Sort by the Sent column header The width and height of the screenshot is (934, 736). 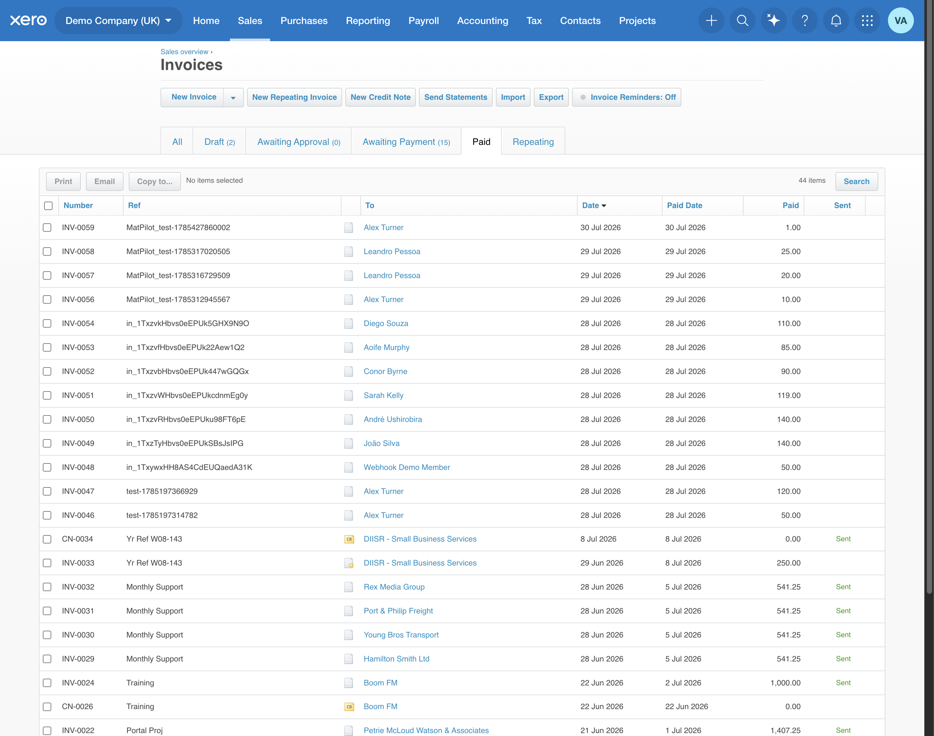coord(842,205)
